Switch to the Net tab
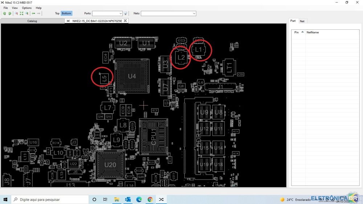Image resolution: width=363 pixels, height=204 pixels. pos(302,21)
